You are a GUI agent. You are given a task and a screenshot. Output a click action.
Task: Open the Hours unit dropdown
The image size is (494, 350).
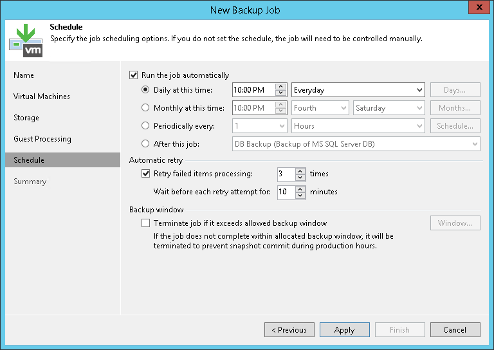click(358, 125)
